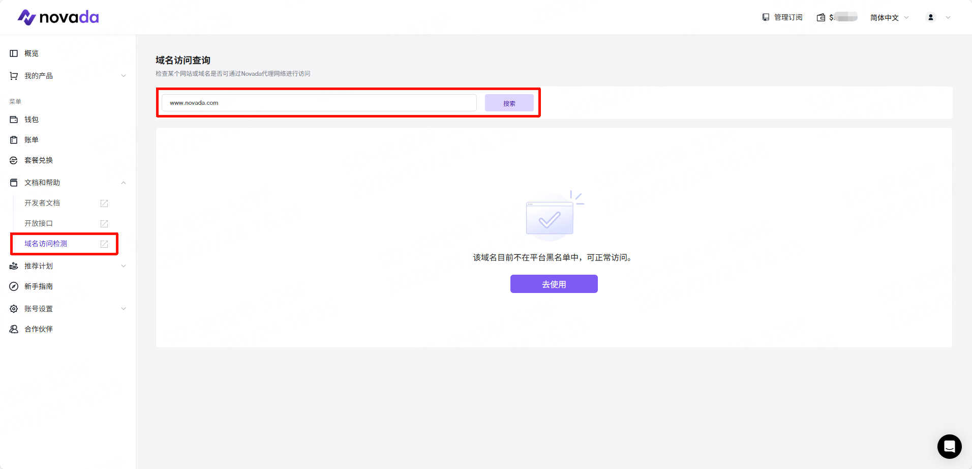Click the purple 去使用 button
The image size is (972, 469).
[x=554, y=284]
